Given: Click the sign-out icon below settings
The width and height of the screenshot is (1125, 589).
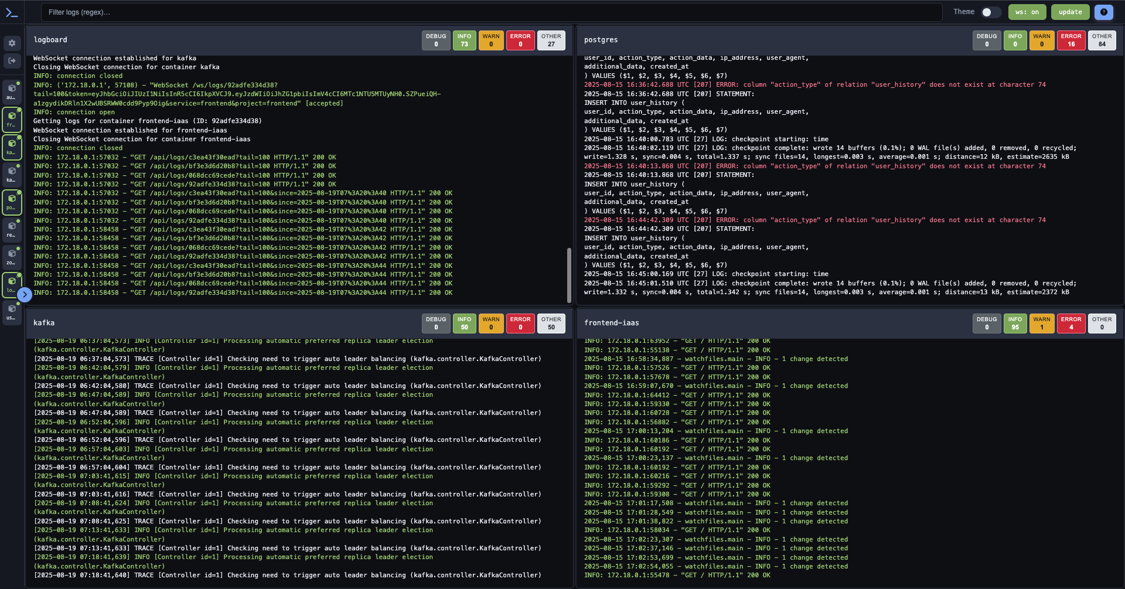Looking at the screenshot, I should point(12,60).
